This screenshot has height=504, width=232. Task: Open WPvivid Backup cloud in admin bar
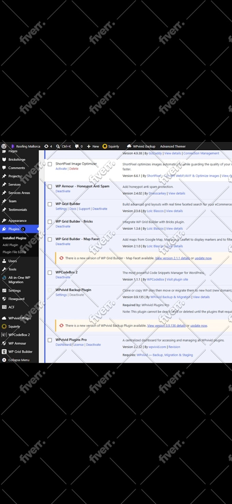141,146
